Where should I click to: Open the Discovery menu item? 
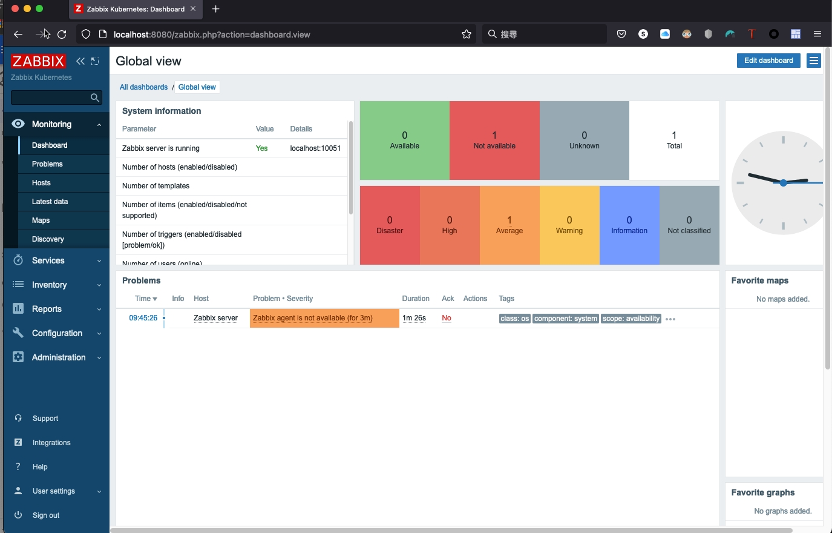pos(64,239)
